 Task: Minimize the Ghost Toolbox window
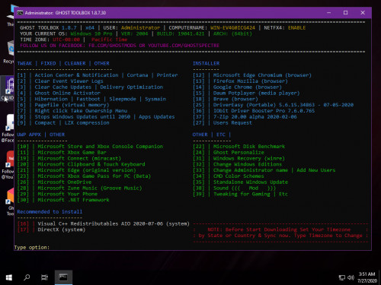click(328, 13)
